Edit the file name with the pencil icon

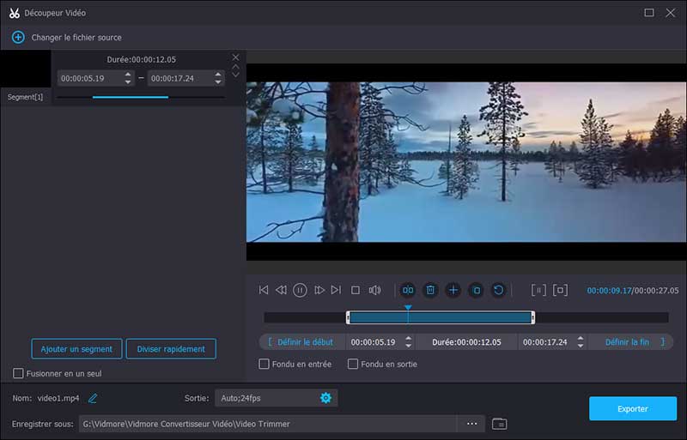[x=93, y=398]
